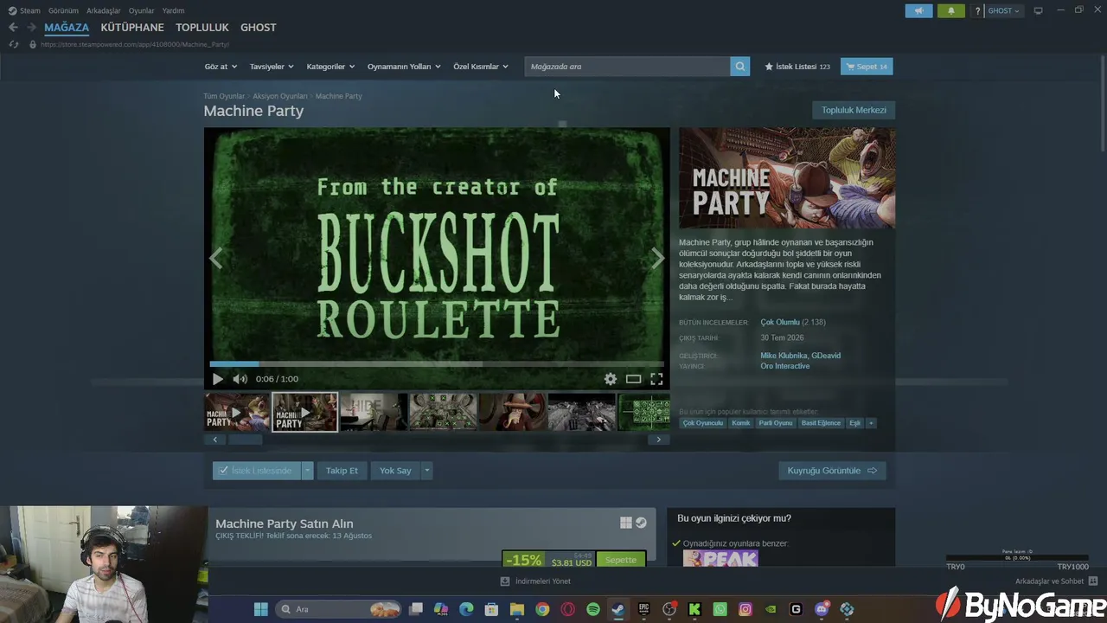This screenshot has width=1107, height=623.
Task: Open the Oro Interactive publisher link
Action: (x=785, y=366)
